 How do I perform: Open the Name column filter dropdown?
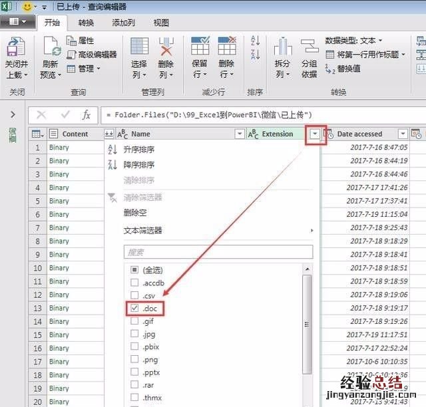click(240, 134)
